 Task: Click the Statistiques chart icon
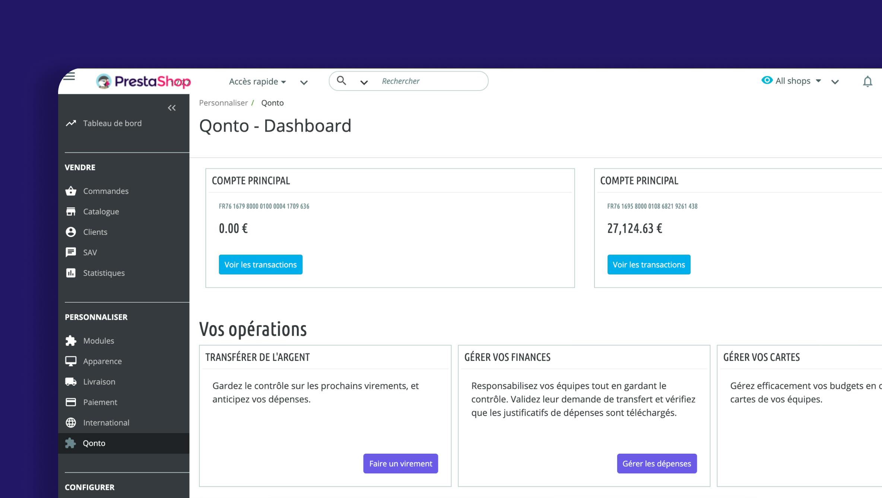click(x=71, y=273)
